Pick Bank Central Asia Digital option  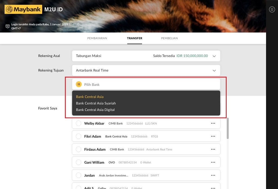[x=95, y=110]
